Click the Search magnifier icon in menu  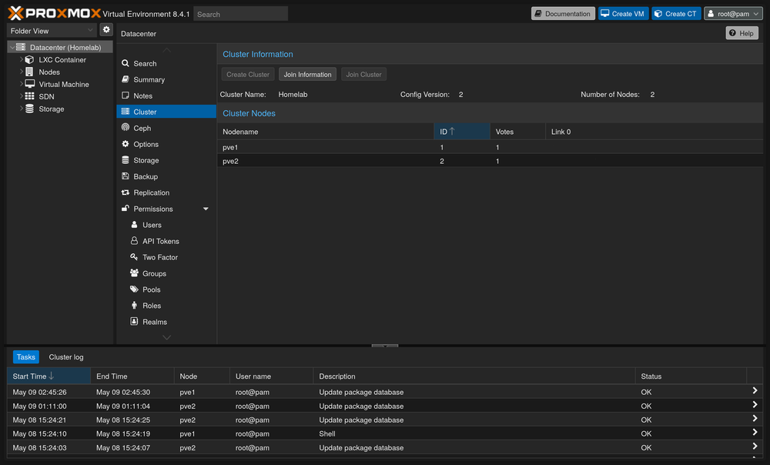(x=126, y=63)
